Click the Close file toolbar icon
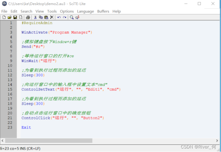The width and height of the screenshot is (221, 152). [x=21, y=17]
